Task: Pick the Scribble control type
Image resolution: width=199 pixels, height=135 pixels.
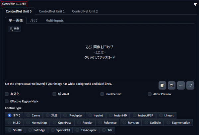Action: [x=153, y=122]
